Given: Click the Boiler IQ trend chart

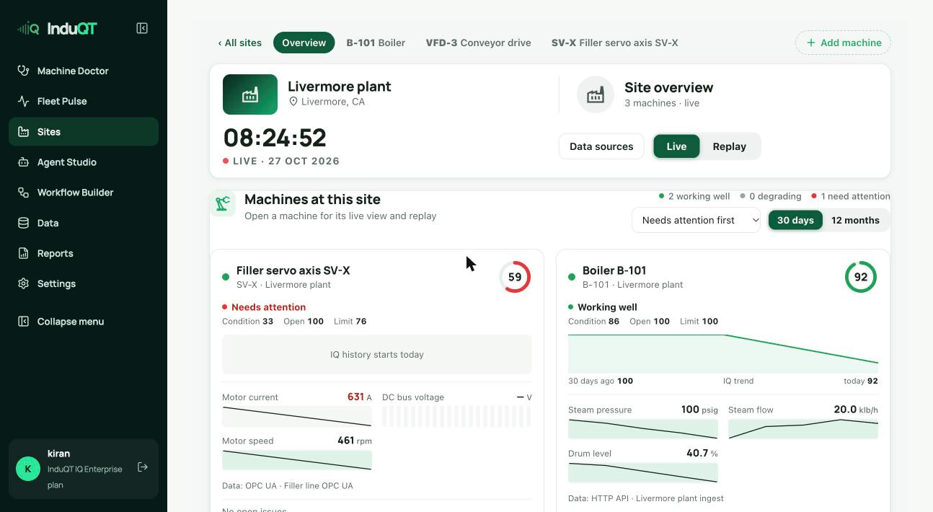Looking at the screenshot, I should [x=723, y=353].
